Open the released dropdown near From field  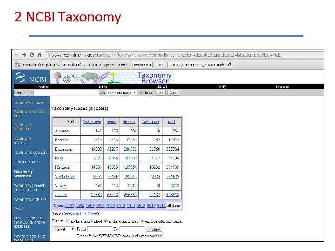click(x=64, y=229)
